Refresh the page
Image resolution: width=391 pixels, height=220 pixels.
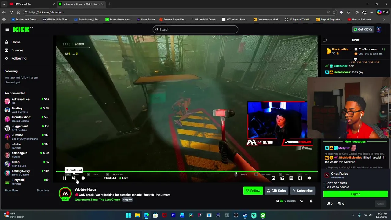[x=11, y=12]
